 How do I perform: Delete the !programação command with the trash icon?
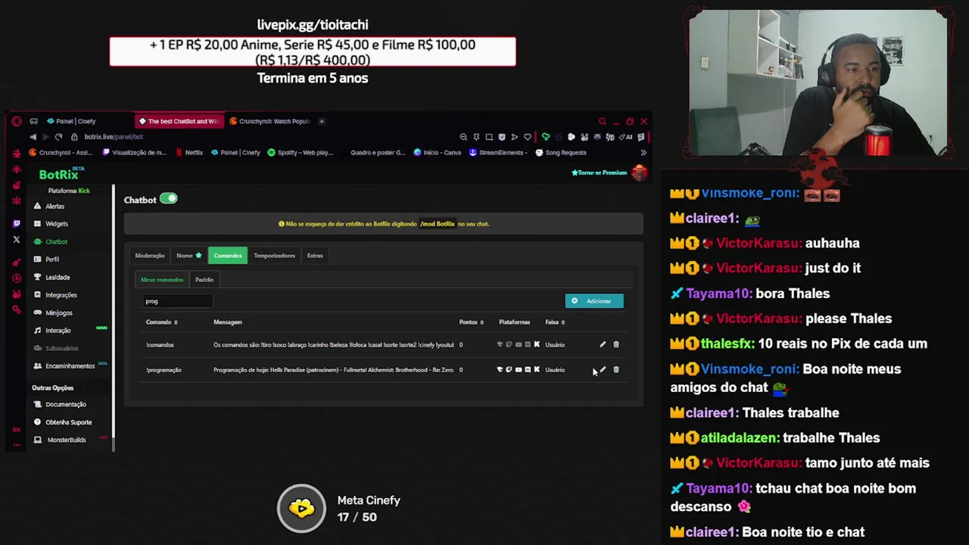[x=616, y=369]
